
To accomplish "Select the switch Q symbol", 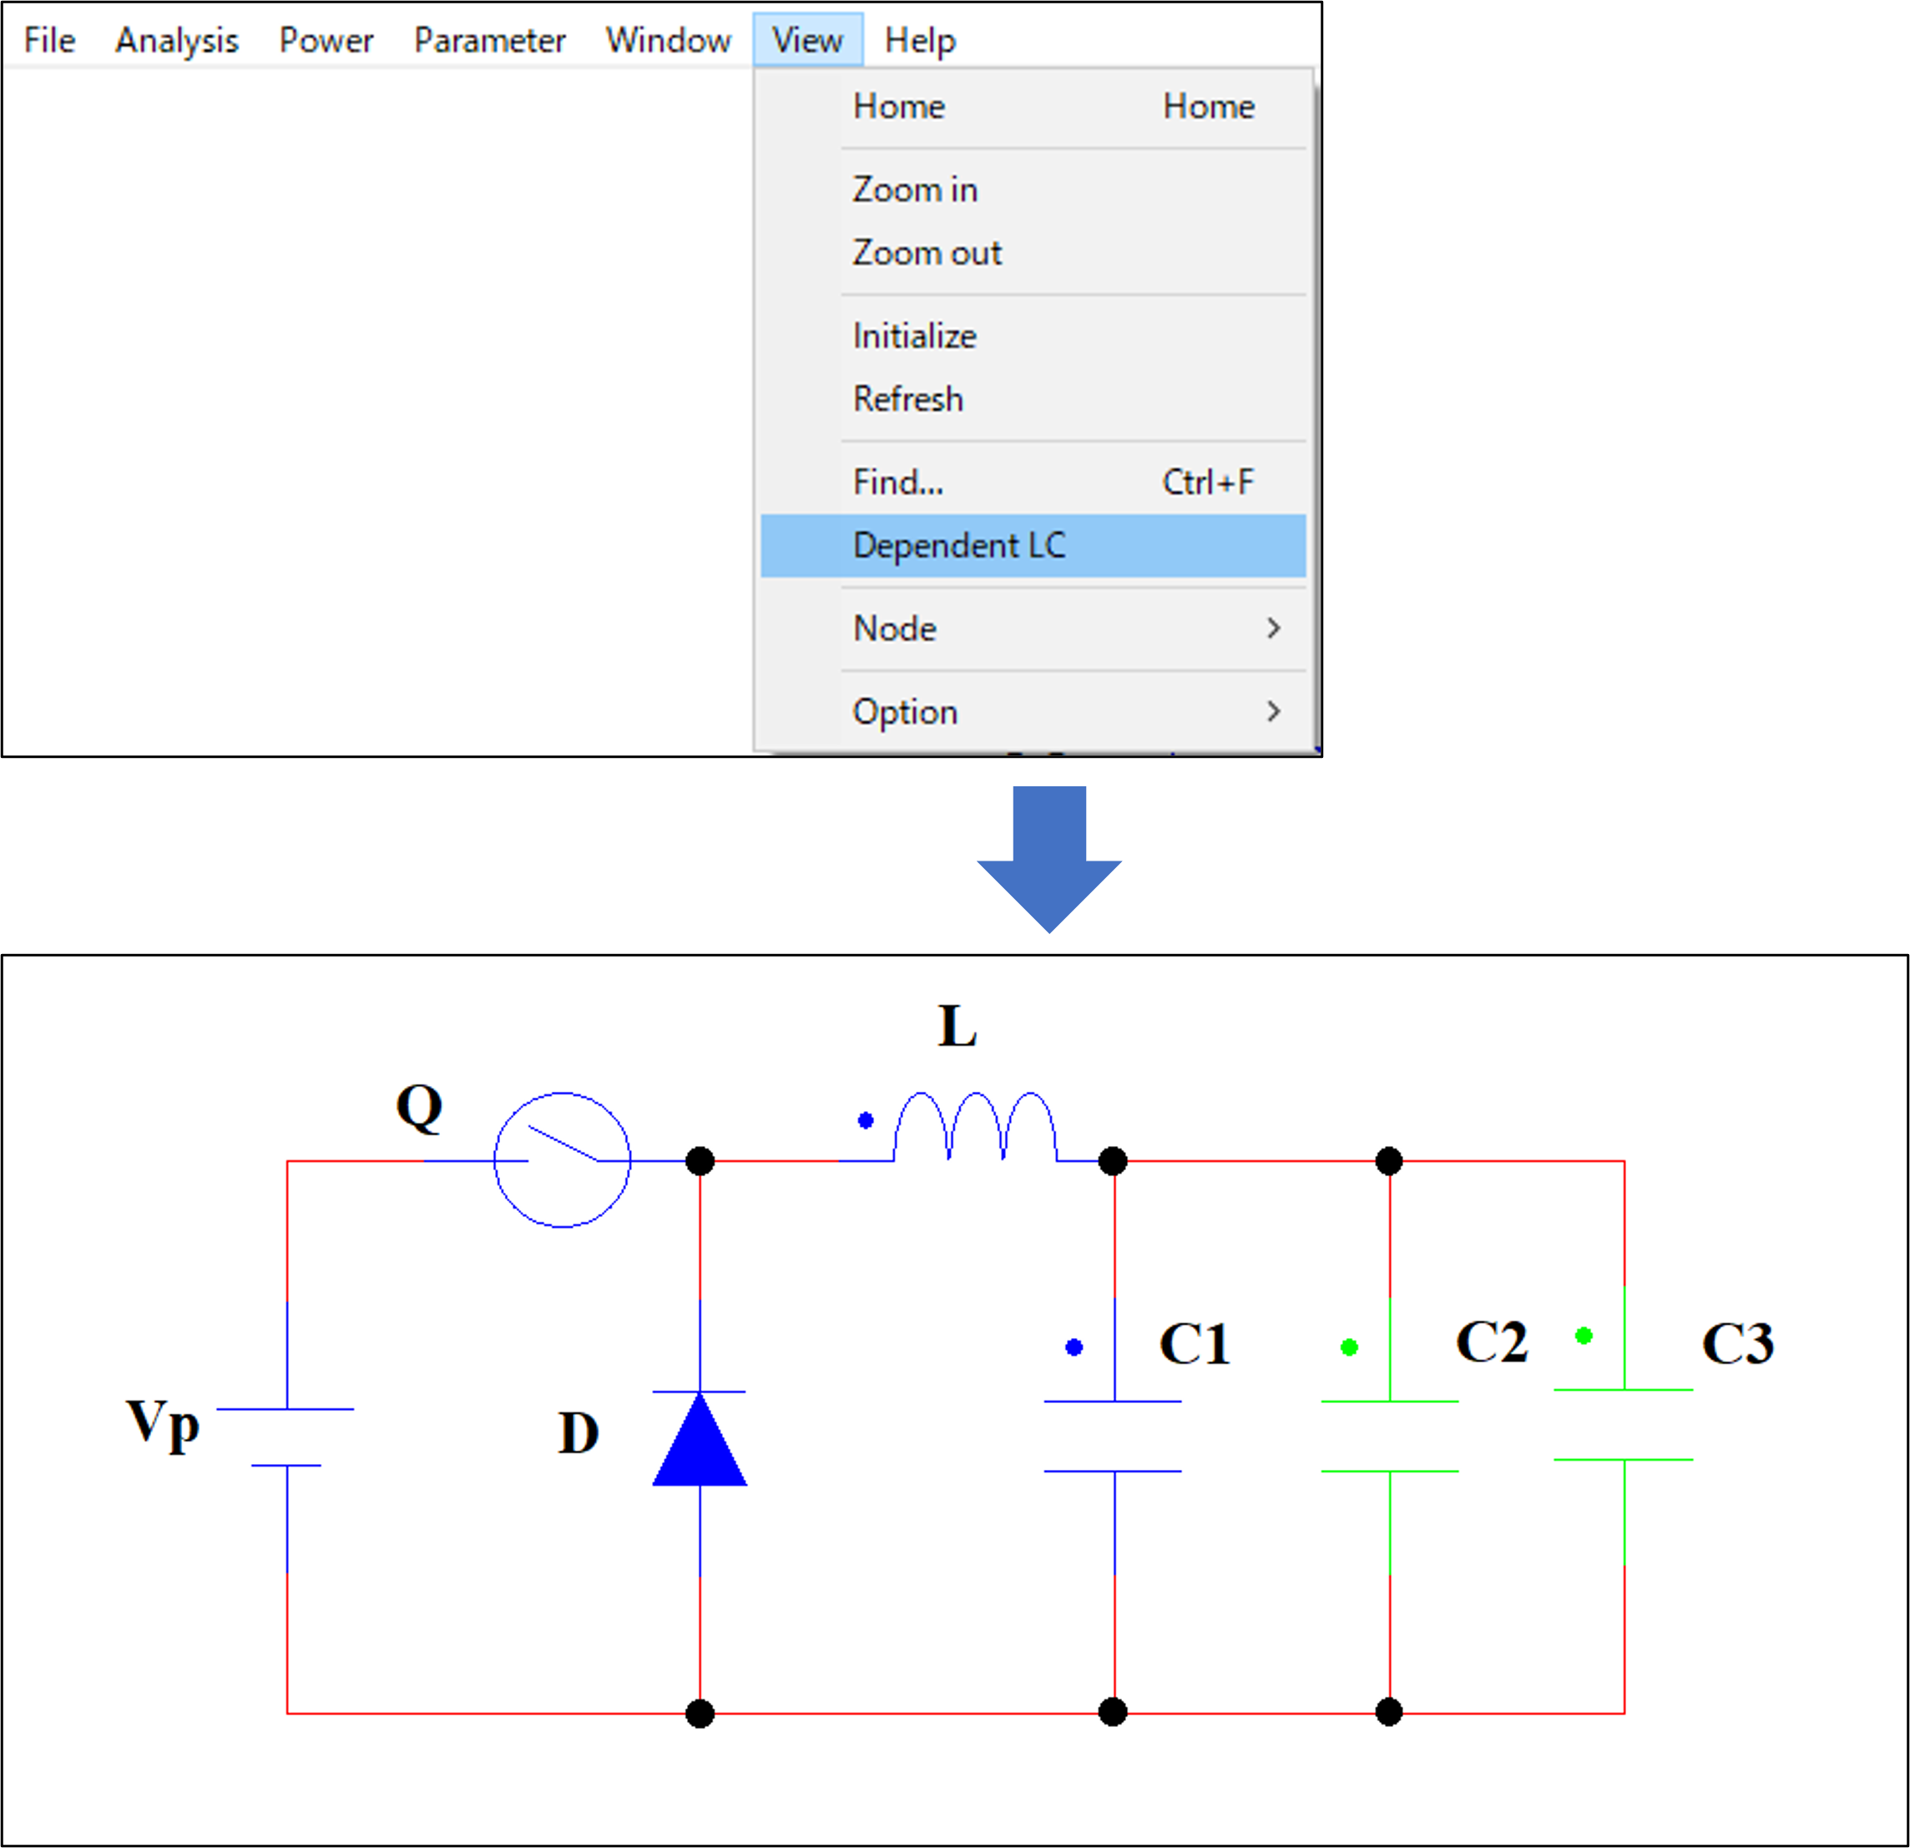I will click(x=563, y=1160).
